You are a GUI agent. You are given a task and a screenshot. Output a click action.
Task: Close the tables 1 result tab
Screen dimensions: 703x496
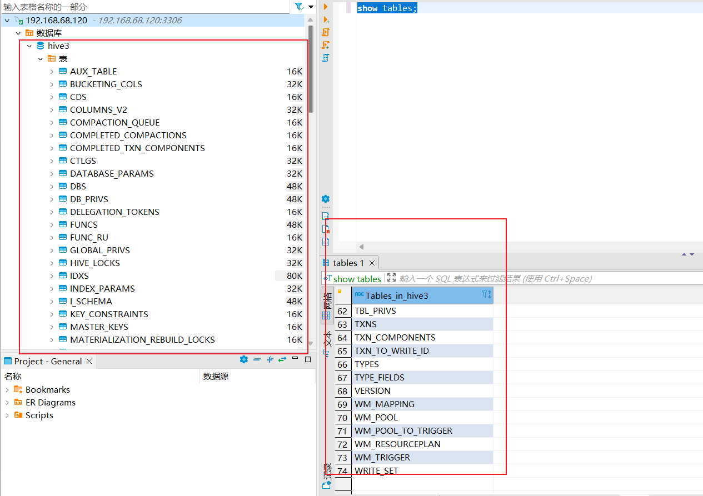372,263
